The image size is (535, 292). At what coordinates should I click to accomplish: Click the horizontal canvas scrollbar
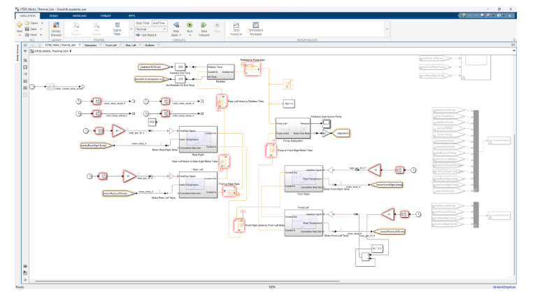point(187,281)
